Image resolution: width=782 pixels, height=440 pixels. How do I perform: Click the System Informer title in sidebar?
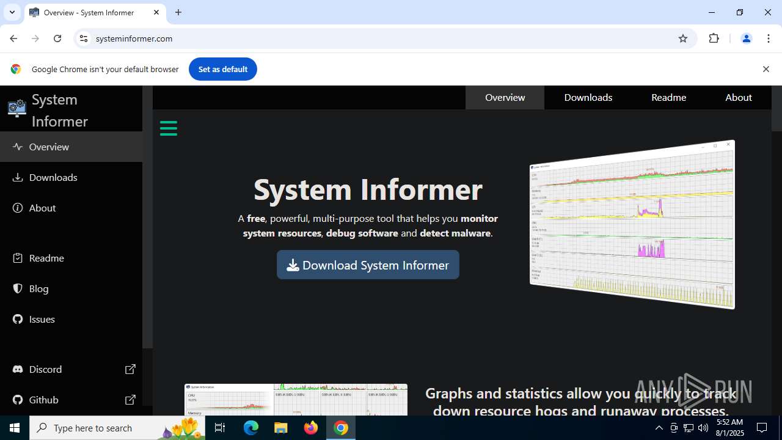(x=60, y=110)
